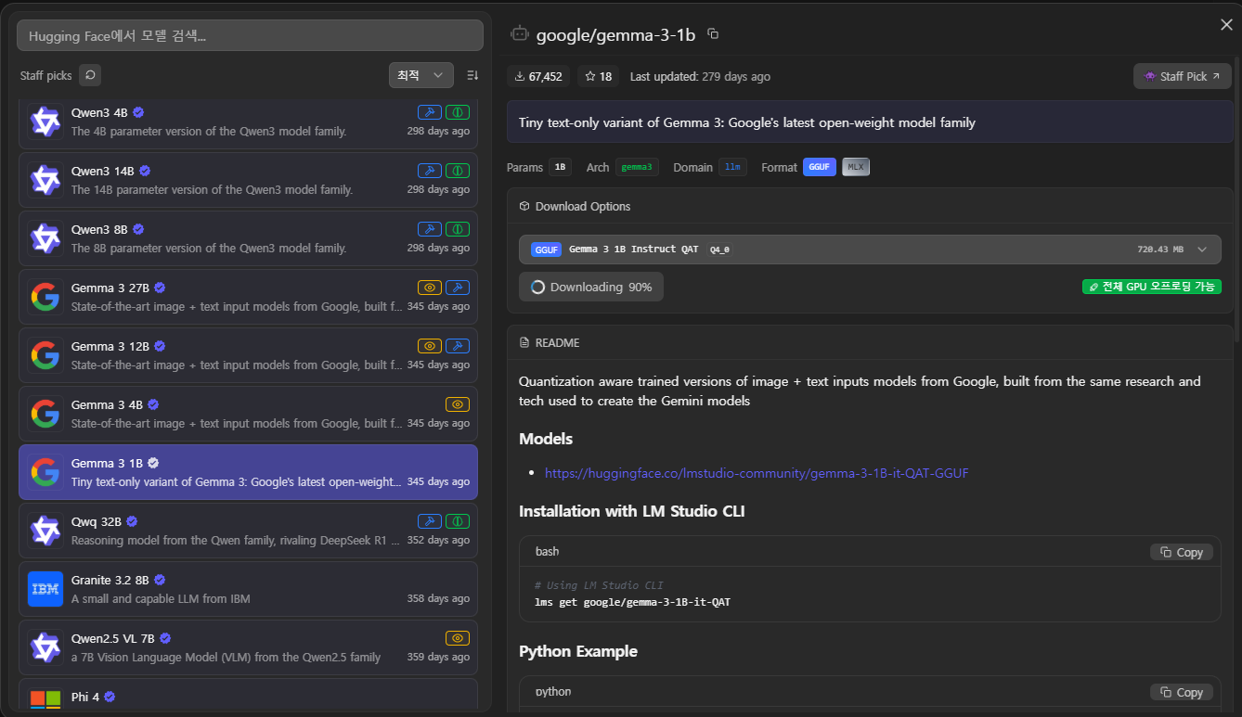This screenshot has height=717, width=1242.
Task: Click the star count badge showing 18
Action: [597, 77]
